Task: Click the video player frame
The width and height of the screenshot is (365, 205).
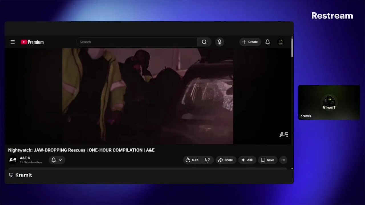Action: [x=148, y=96]
